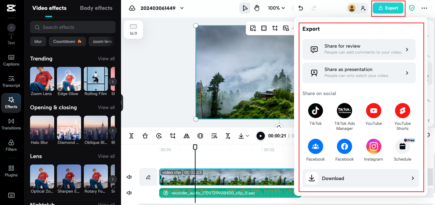
Task: Open the project name 202403061449 dropdown
Action: click(x=181, y=8)
